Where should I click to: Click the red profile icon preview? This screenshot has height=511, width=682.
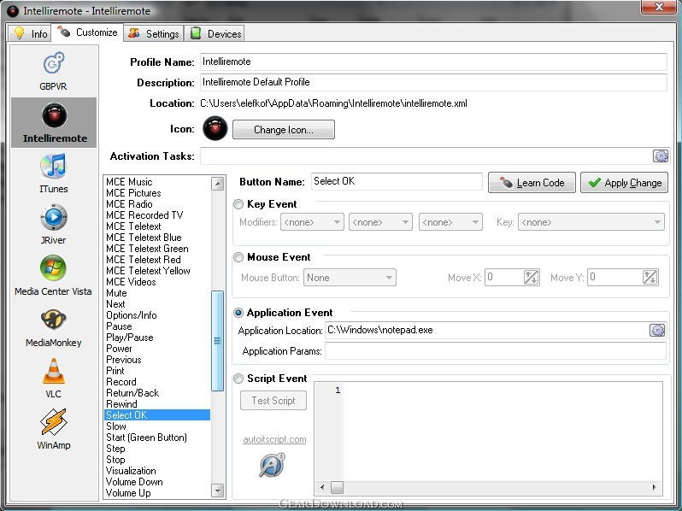[215, 129]
